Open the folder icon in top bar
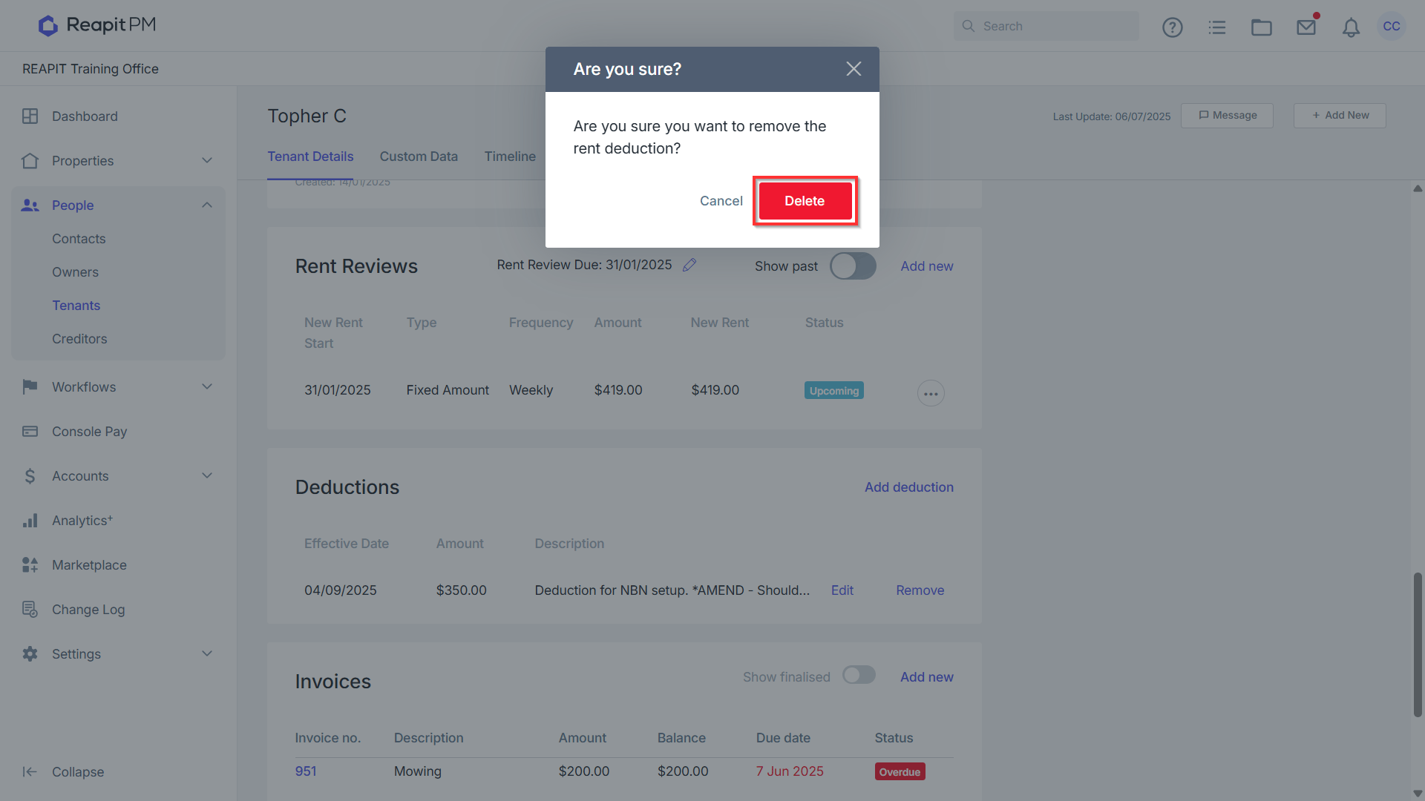1425x801 pixels. point(1262,27)
